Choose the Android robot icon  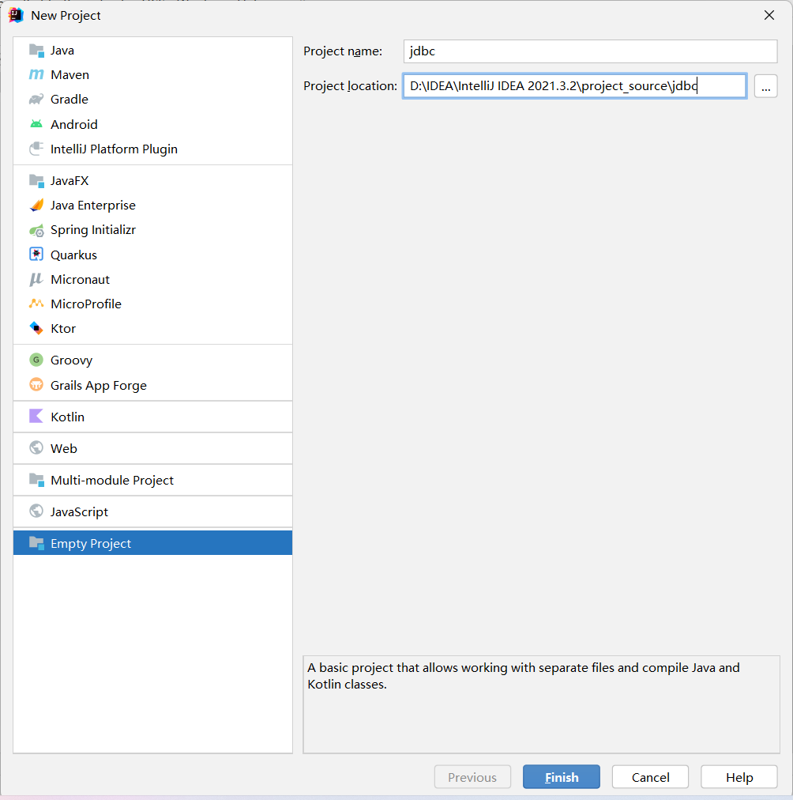click(36, 124)
